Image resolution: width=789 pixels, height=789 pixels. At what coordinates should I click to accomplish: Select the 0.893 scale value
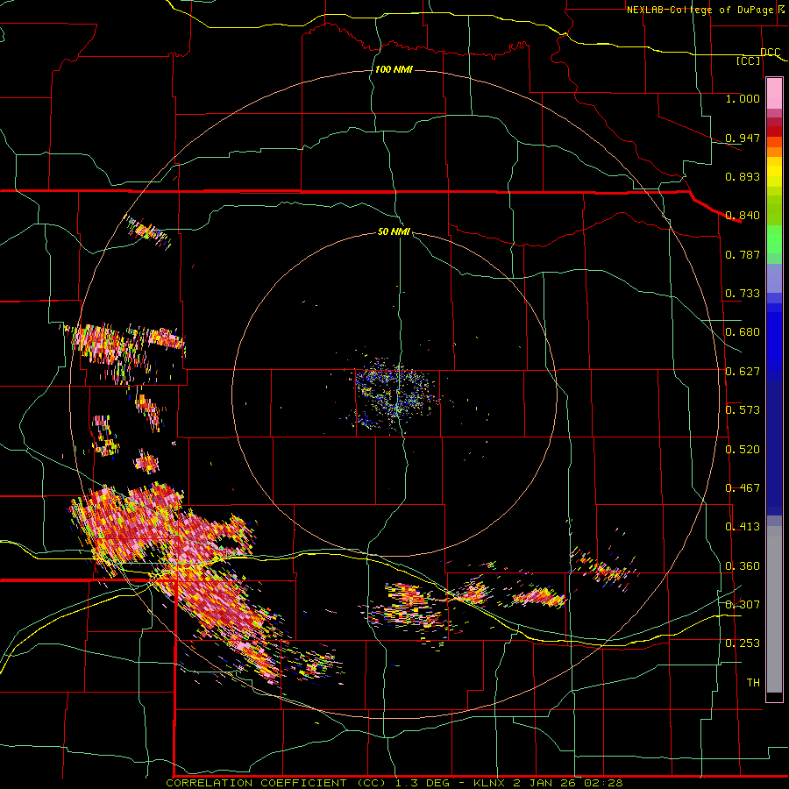(743, 176)
